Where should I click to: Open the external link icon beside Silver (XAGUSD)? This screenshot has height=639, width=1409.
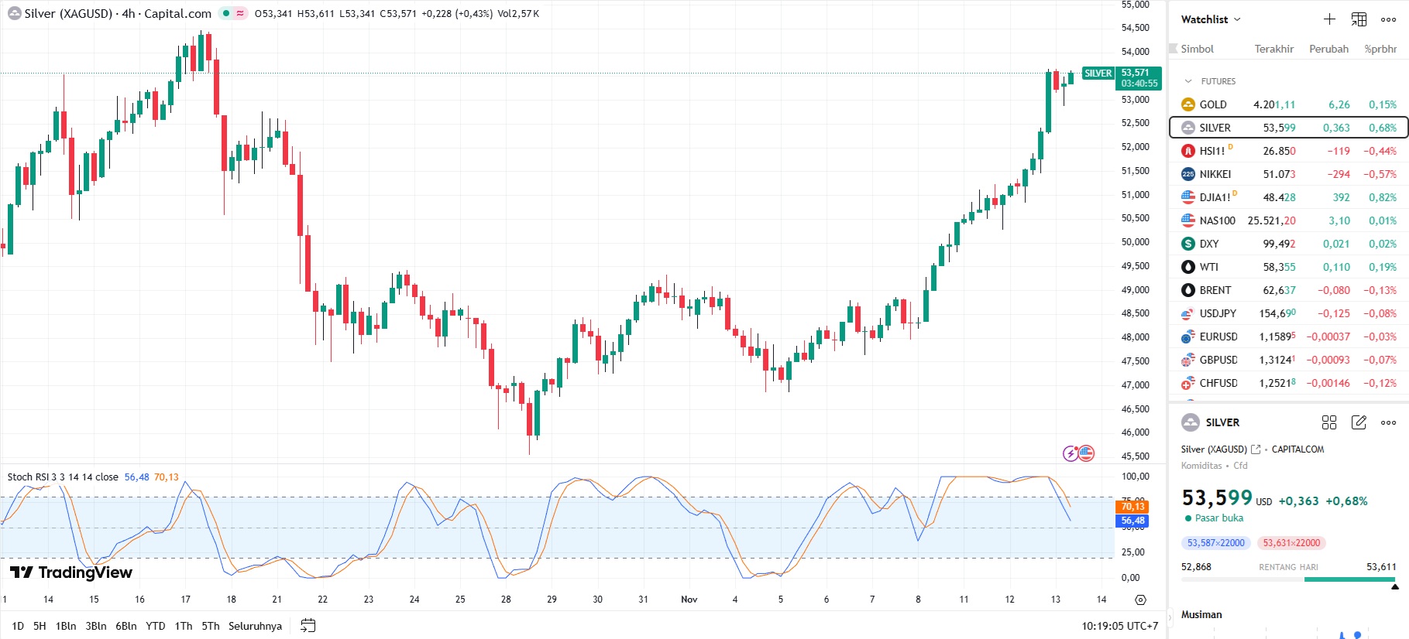(1256, 449)
